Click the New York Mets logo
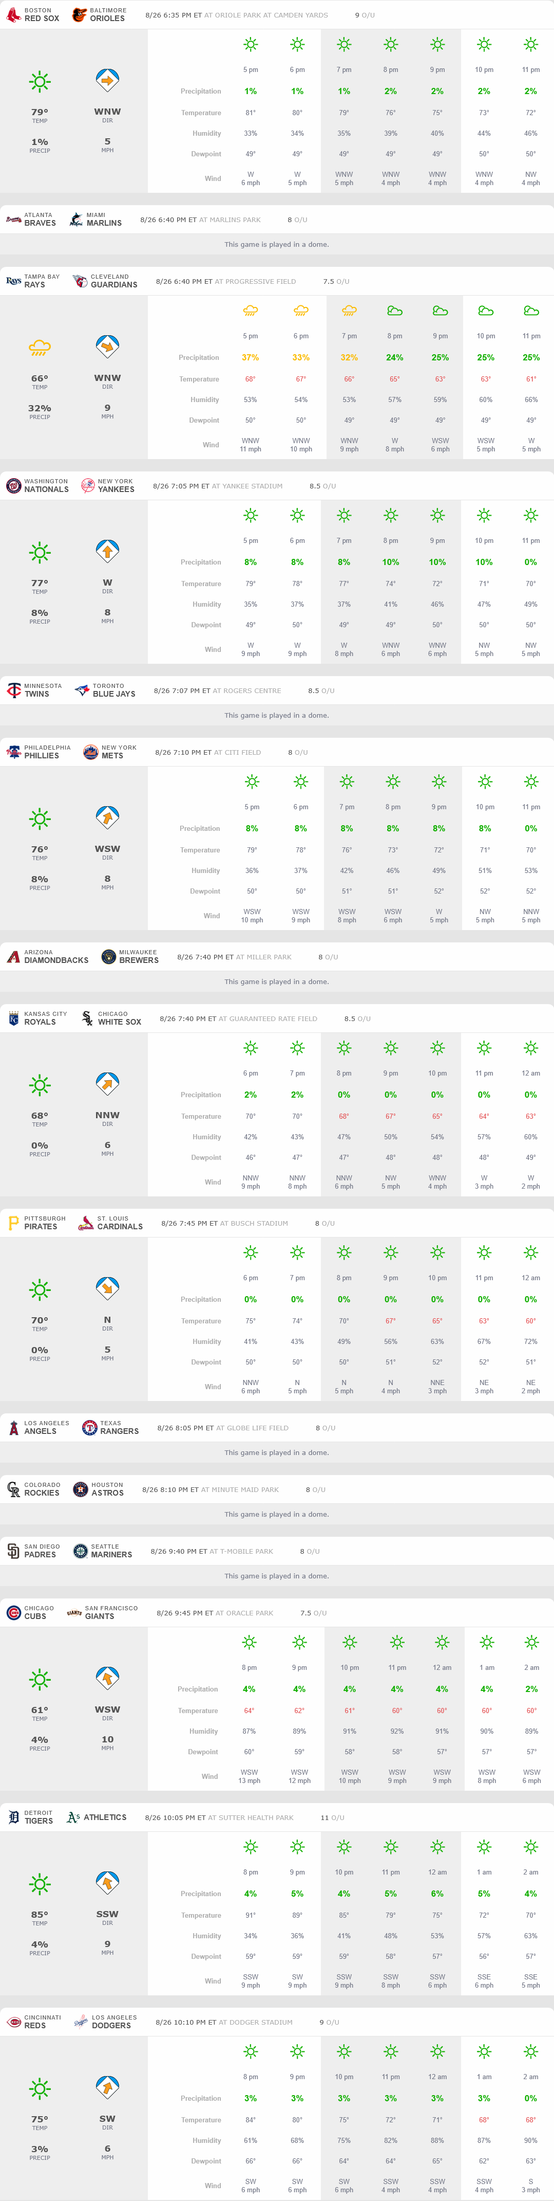 [x=90, y=752]
